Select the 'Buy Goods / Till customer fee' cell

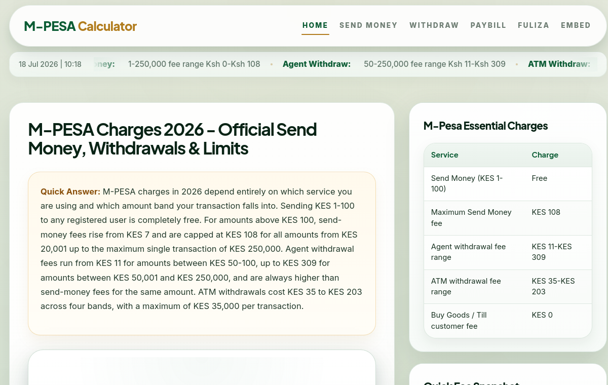[474, 321]
